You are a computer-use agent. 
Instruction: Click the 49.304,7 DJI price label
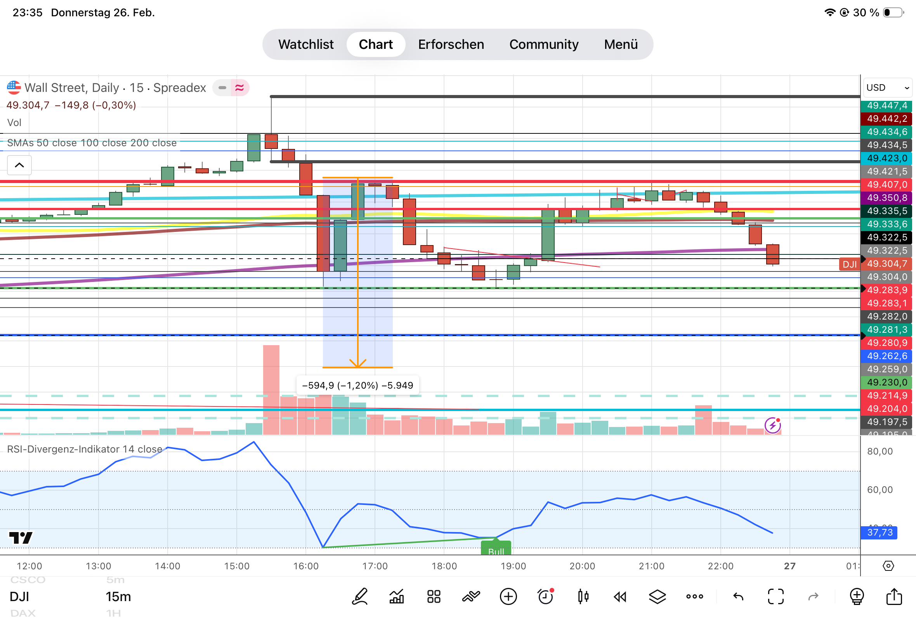887,264
